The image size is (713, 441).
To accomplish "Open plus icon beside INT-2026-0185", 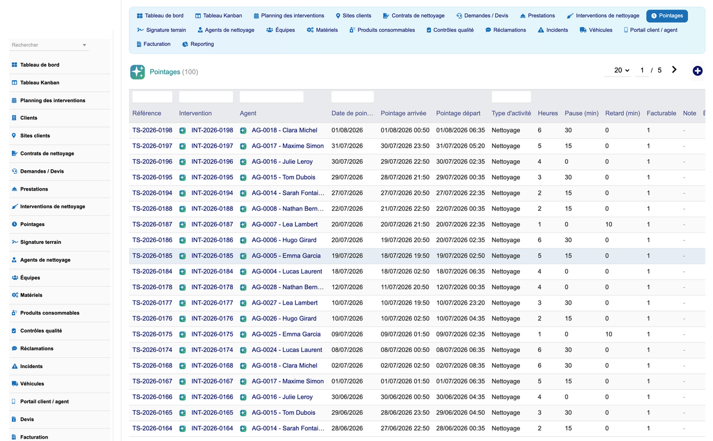I will pyautogui.click(x=182, y=256).
